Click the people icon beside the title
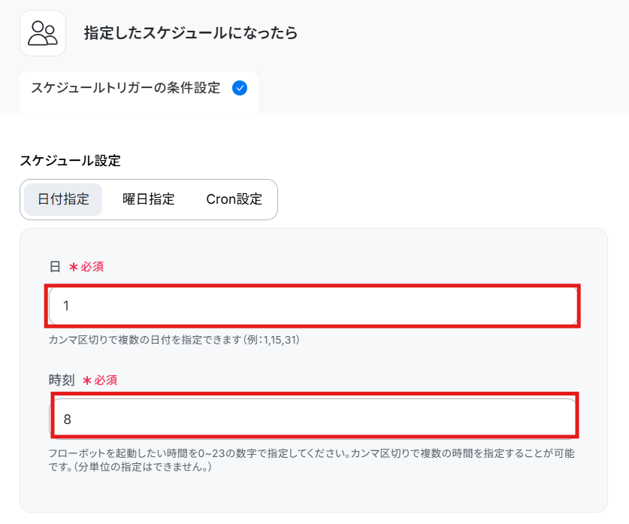This screenshot has height=524, width=629. point(43,33)
